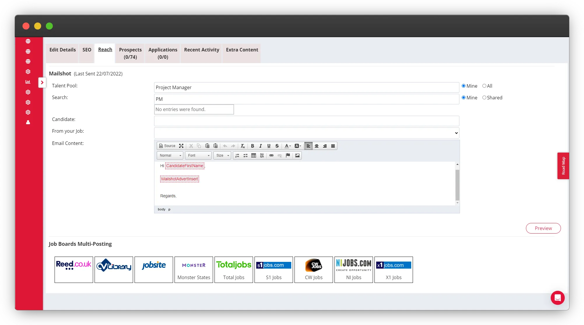Switch to the Prospects tab
This screenshot has height=325, width=584.
130,53
